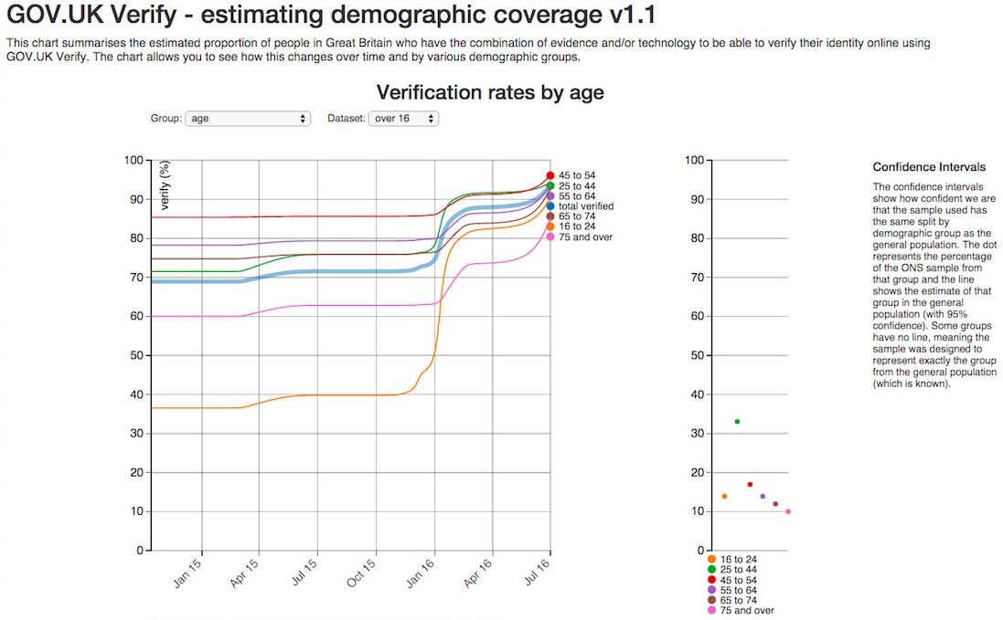Viewport: 1003px width, 620px height.
Task: Click the 'Jul 16' x-axis label
Action: point(538,573)
